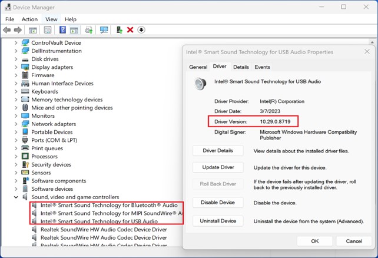Collapse Sound, video and game controllers
The image size is (378, 258).
(16, 197)
